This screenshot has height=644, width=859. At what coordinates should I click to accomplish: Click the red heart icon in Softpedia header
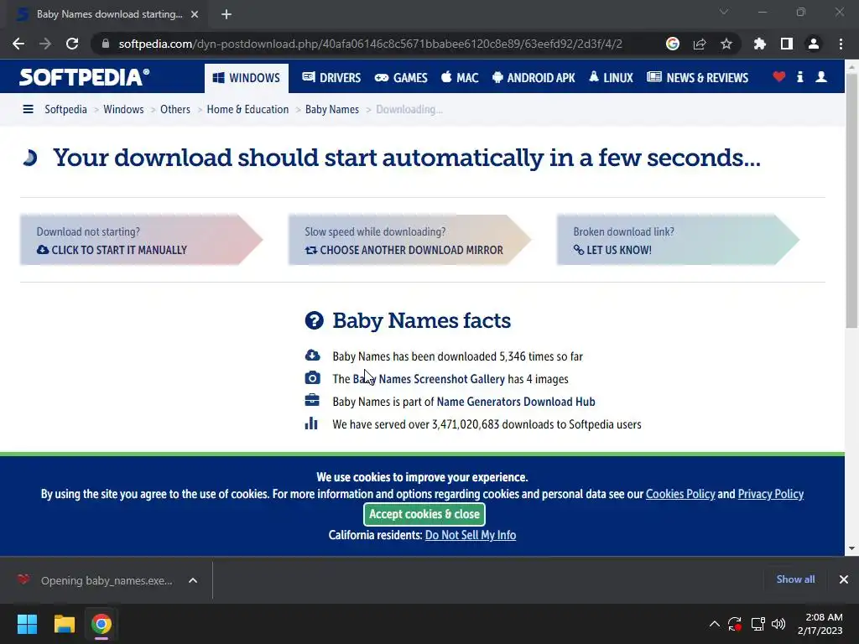click(x=778, y=76)
